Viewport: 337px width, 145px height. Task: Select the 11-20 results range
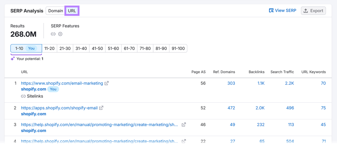(x=49, y=48)
